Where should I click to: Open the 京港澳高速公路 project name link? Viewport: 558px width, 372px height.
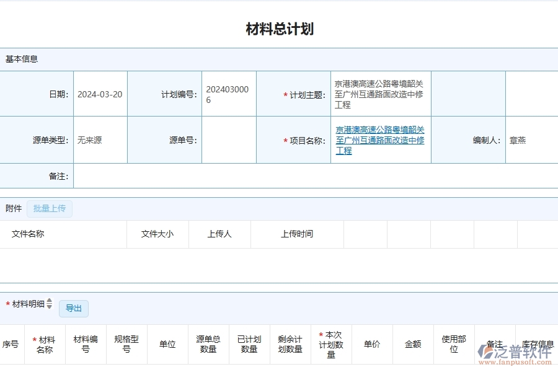click(x=380, y=140)
